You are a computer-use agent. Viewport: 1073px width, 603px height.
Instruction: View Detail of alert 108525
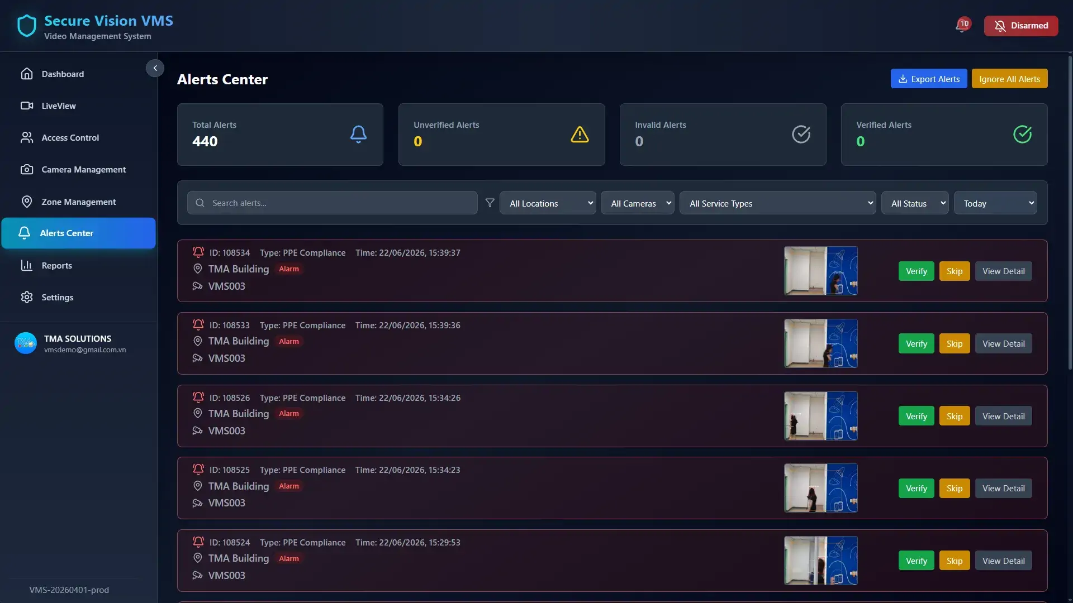[1003, 488]
